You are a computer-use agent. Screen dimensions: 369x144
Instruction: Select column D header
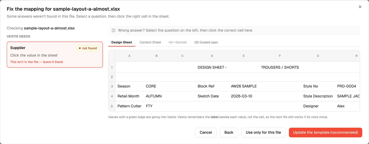tap(212, 56)
